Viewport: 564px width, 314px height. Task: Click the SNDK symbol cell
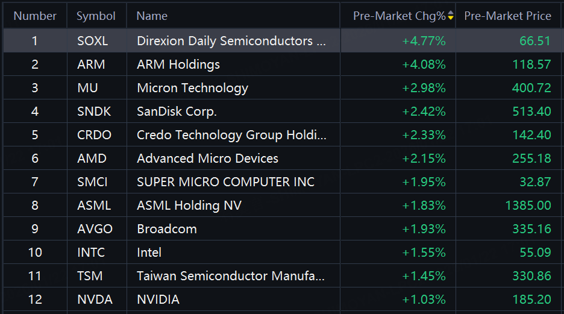tap(94, 111)
